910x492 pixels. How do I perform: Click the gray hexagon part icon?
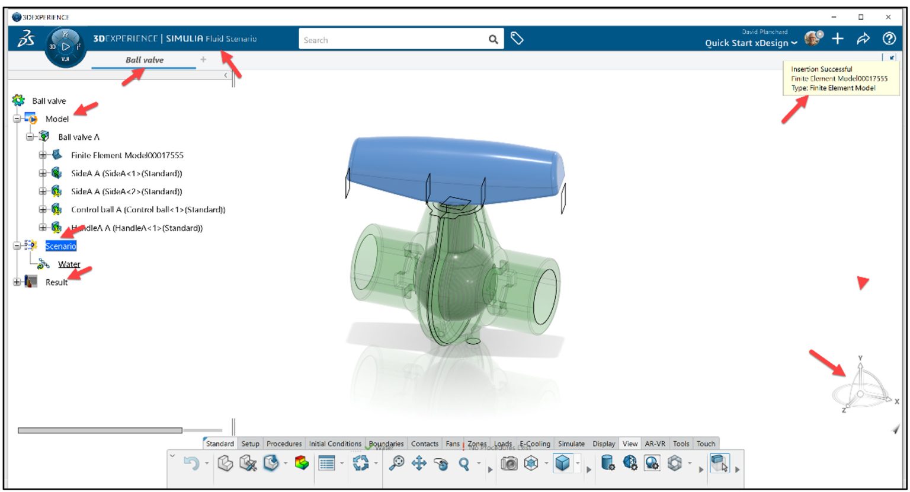click(x=675, y=463)
